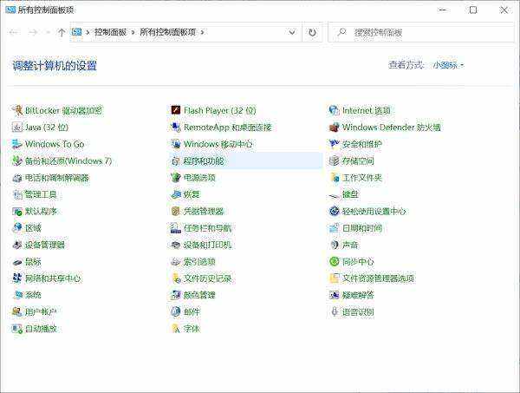Go up one folder level
520x393 pixels.
pos(62,32)
